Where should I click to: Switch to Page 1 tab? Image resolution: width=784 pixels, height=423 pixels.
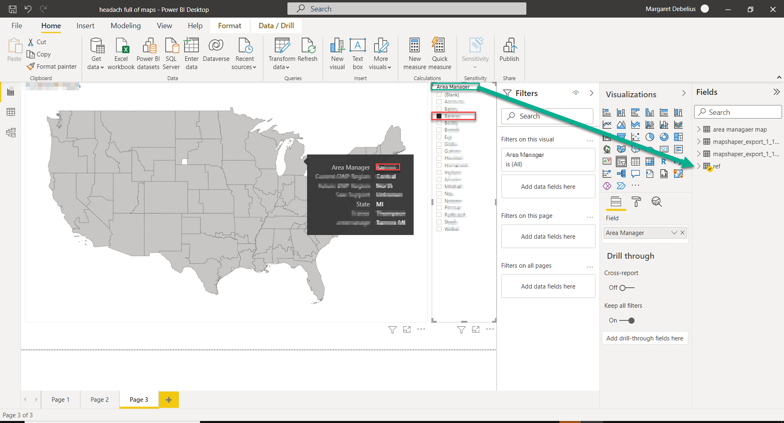(60, 400)
